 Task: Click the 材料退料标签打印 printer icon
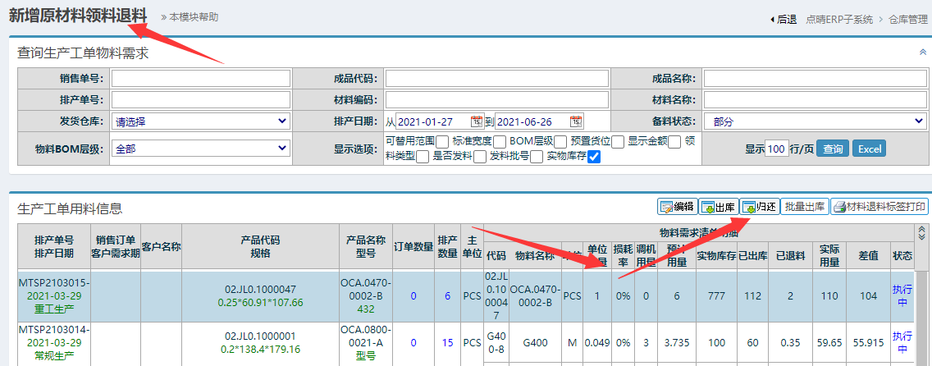click(x=879, y=207)
